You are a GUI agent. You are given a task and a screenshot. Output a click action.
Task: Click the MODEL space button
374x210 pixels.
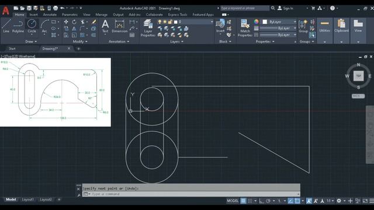(233, 201)
